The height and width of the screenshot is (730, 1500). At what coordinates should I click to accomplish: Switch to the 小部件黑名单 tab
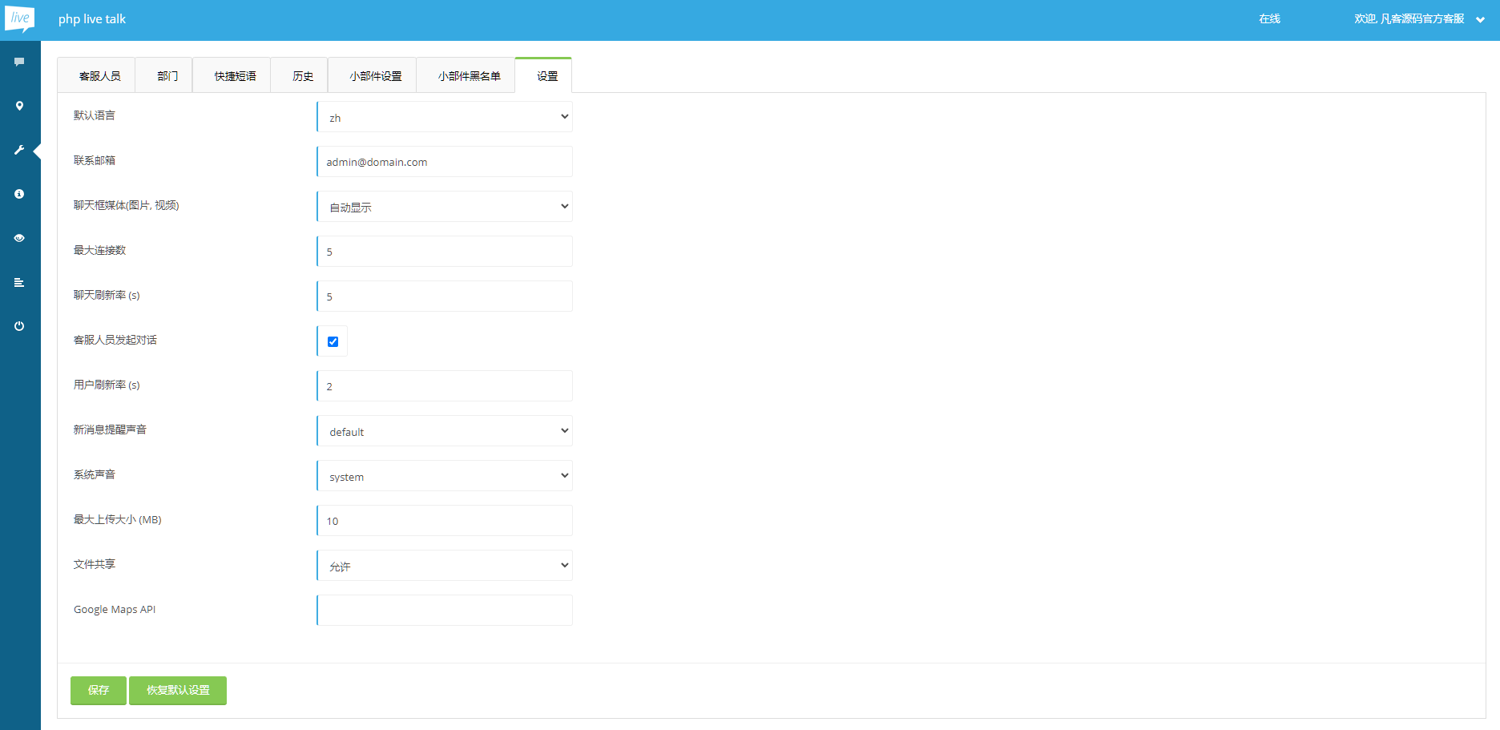tap(469, 76)
